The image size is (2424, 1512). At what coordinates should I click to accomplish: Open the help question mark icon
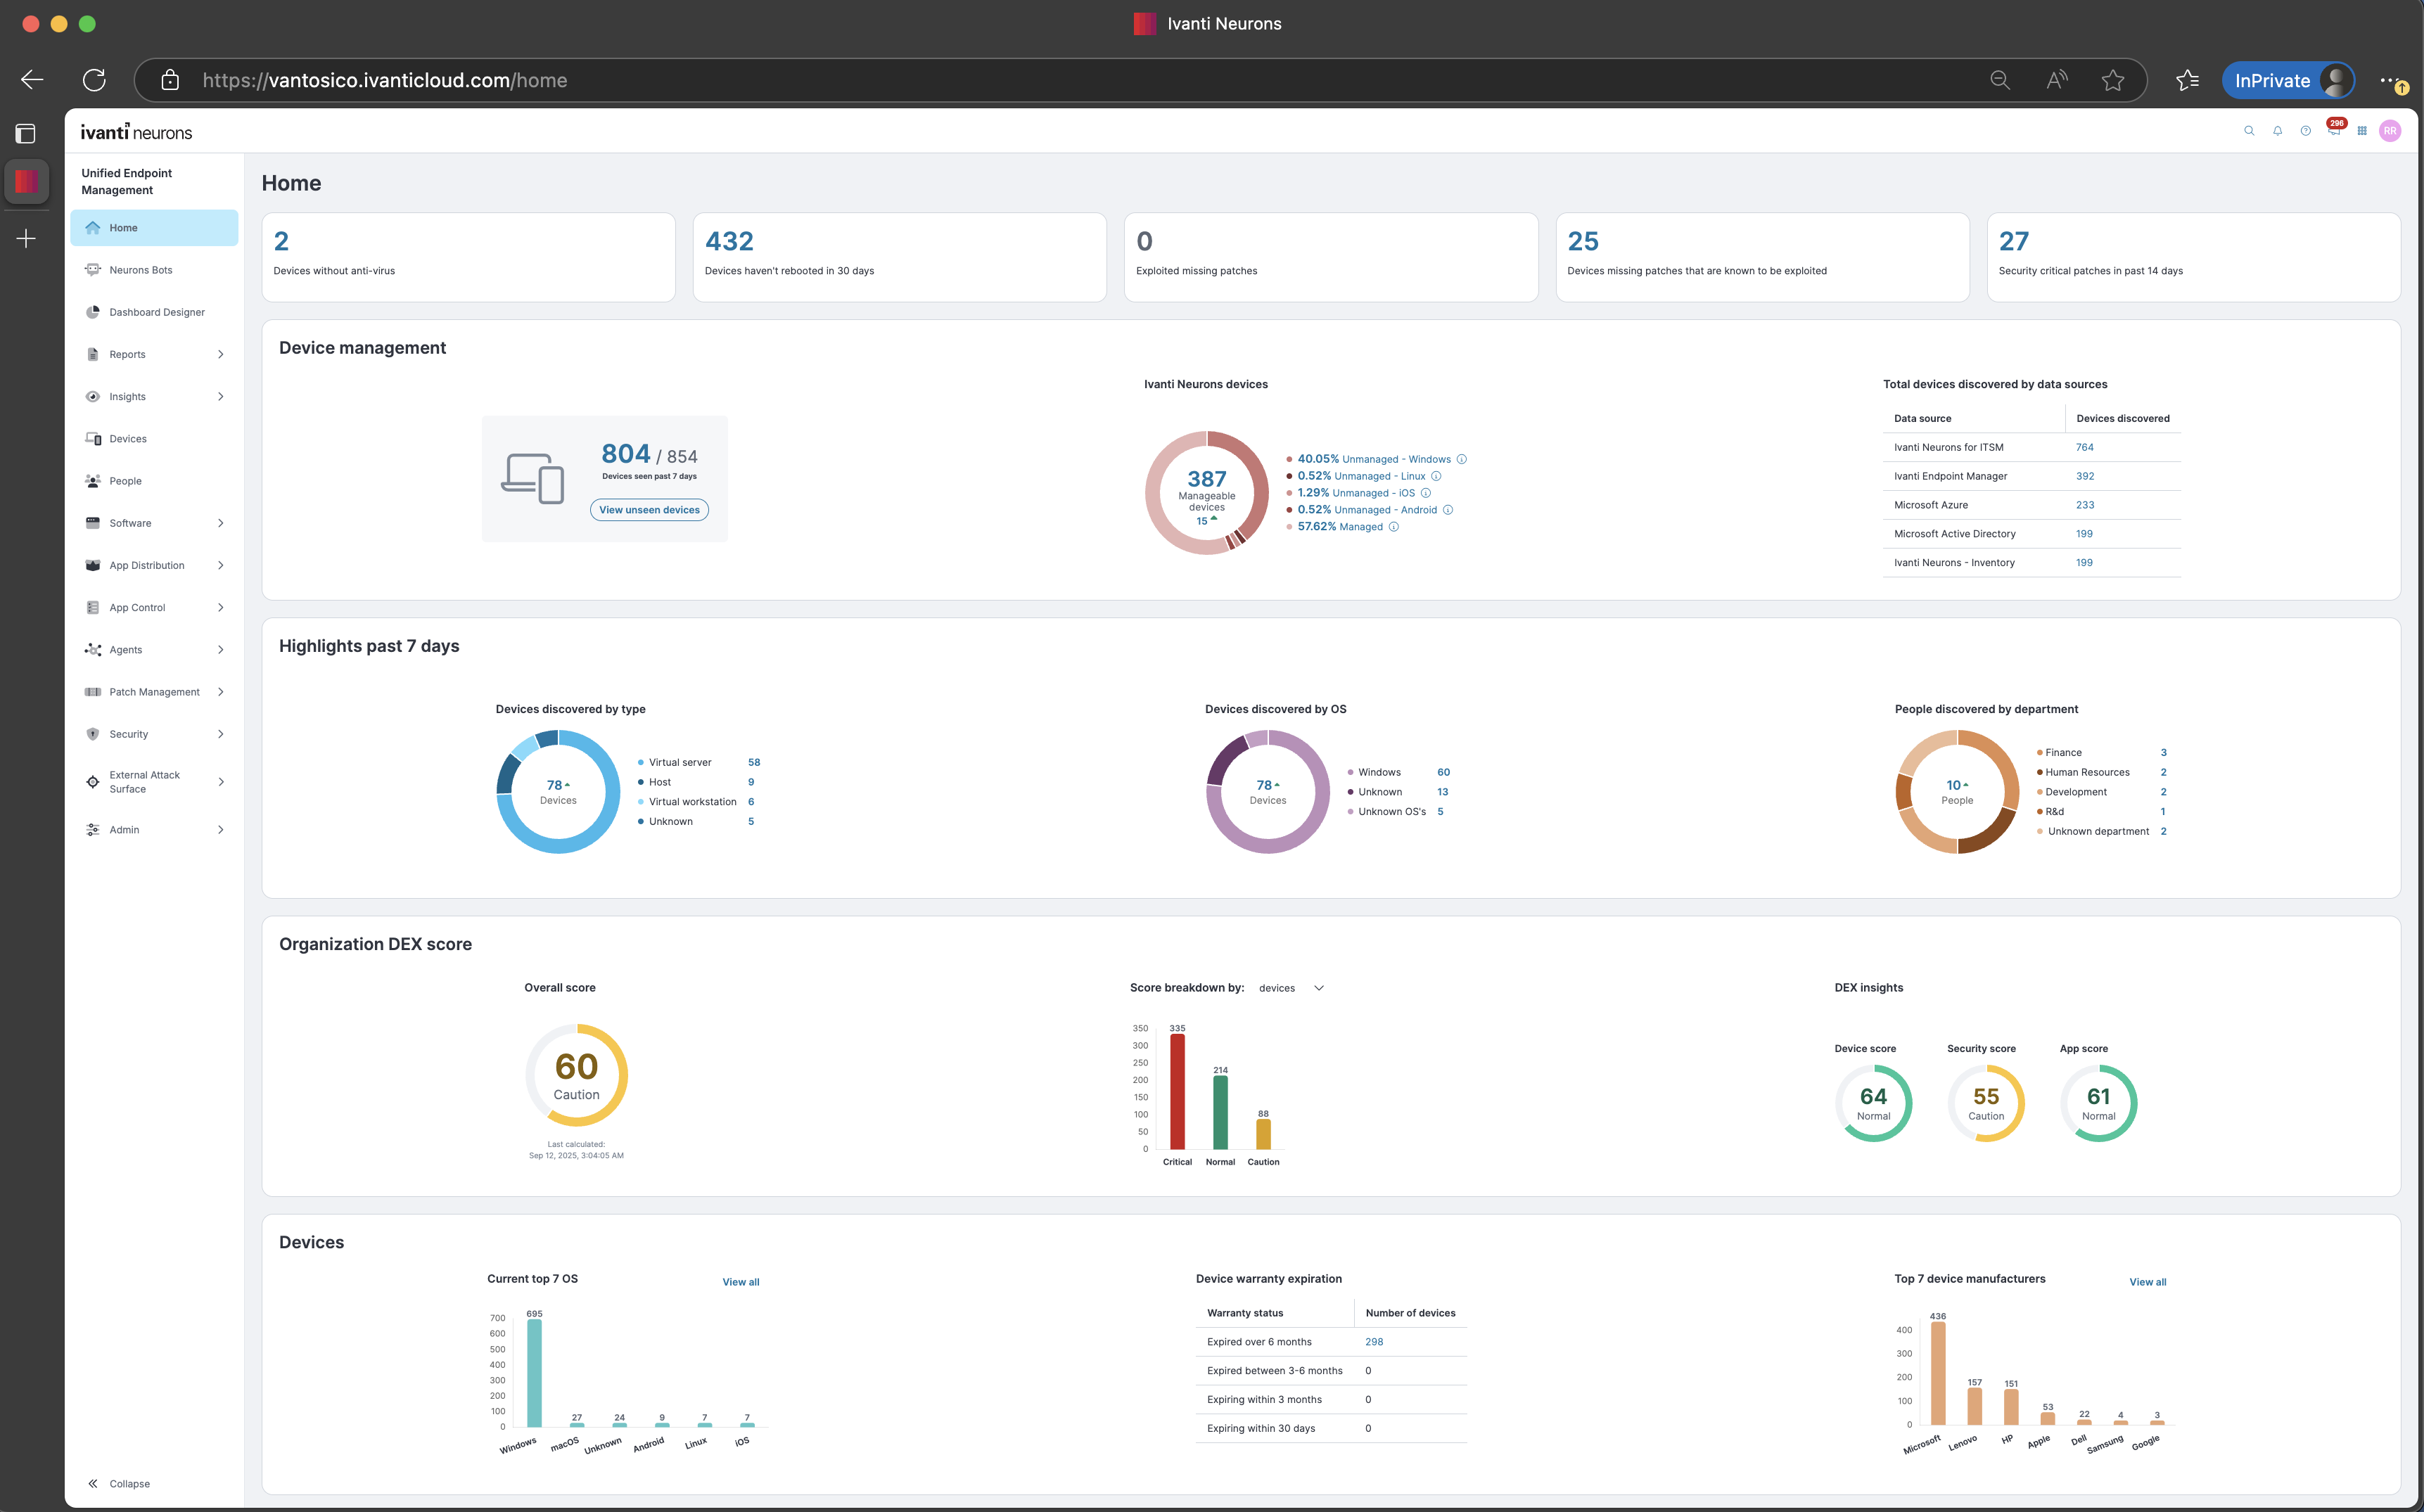[2305, 131]
